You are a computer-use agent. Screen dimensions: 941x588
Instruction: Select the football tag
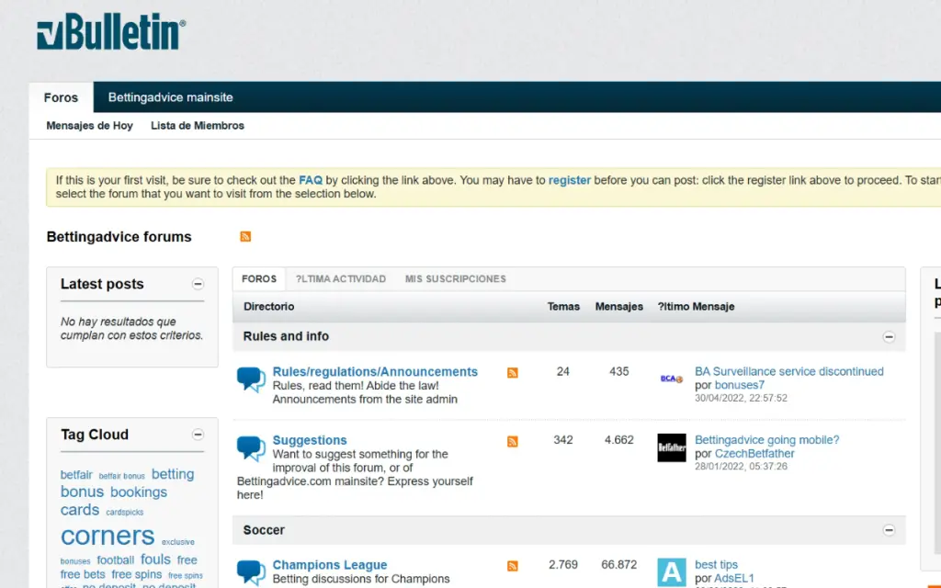pyautogui.click(x=116, y=560)
